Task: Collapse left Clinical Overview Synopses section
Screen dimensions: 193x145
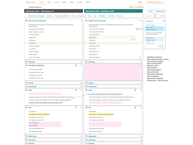Action: click(x=81, y=21)
